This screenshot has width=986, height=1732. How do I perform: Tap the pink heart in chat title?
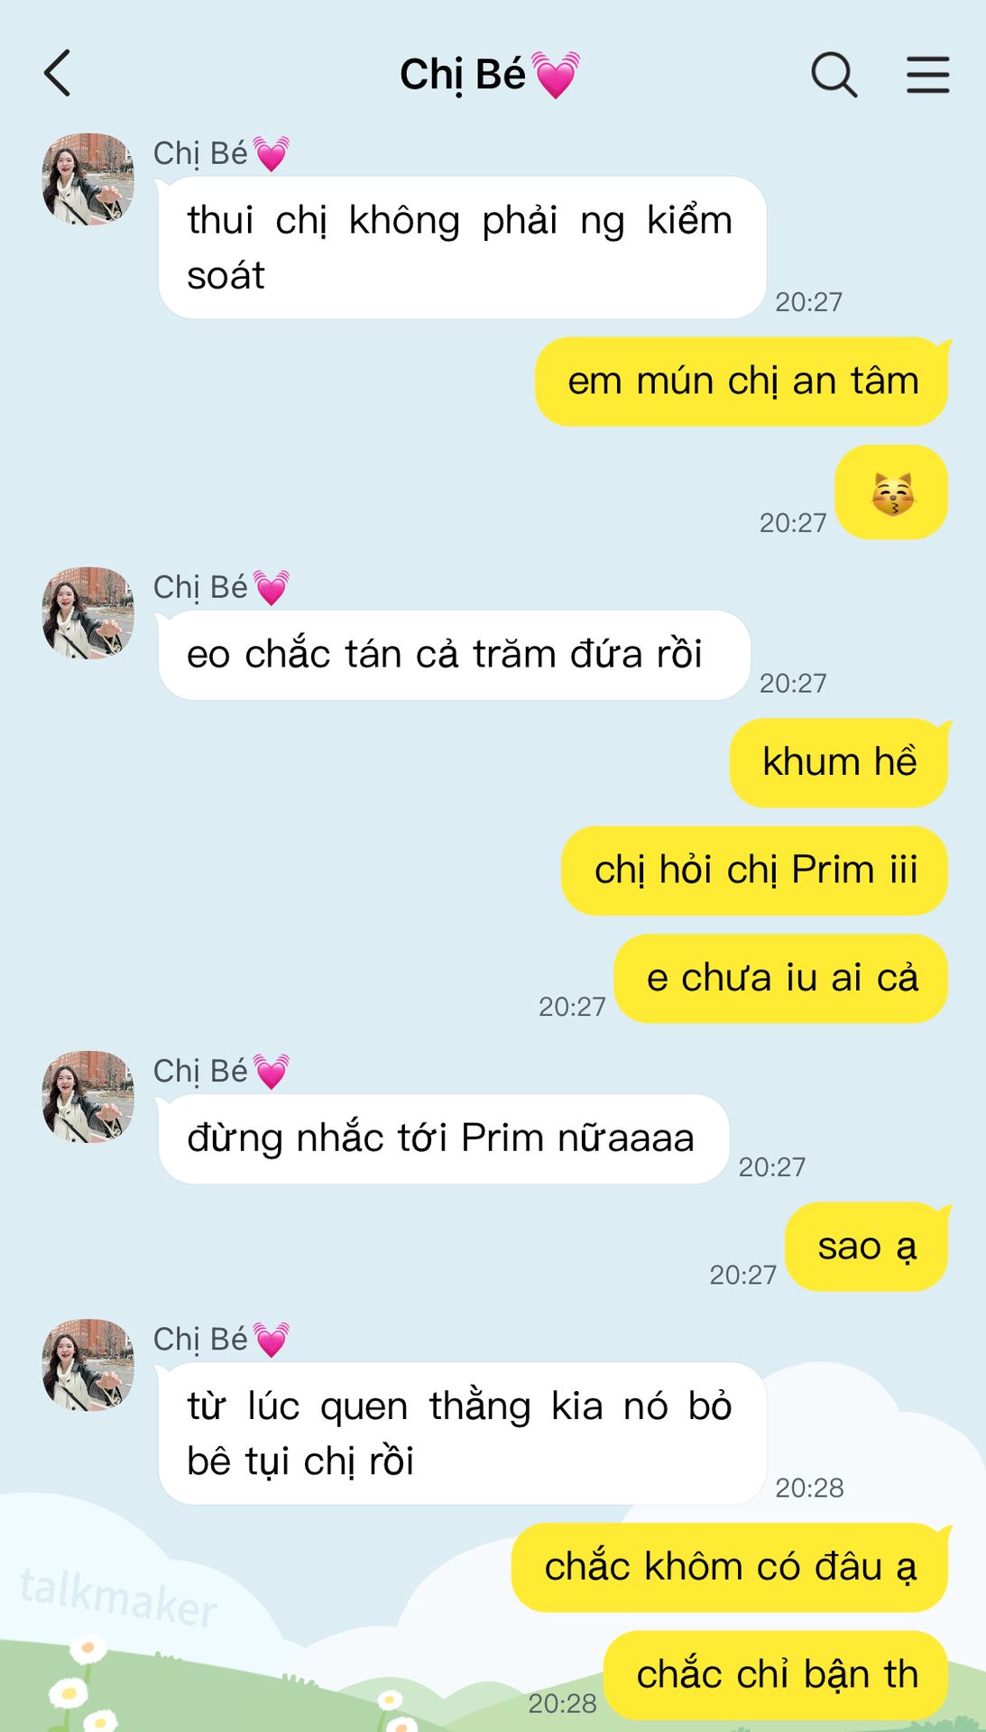point(555,75)
